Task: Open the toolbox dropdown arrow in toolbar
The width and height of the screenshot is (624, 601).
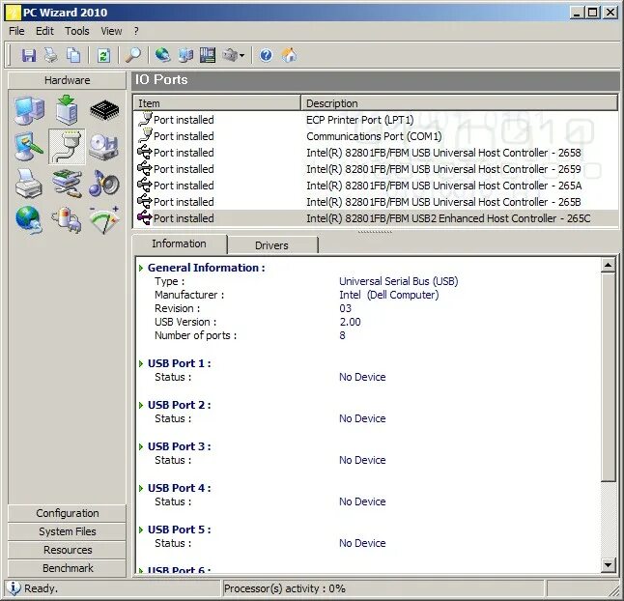Action: tap(241, 55)
